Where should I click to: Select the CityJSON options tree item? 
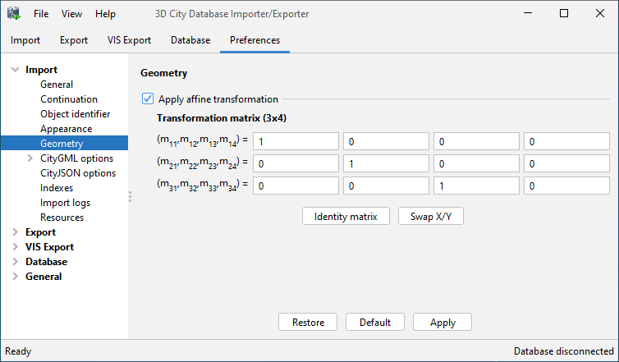click(x=78, y=173)
